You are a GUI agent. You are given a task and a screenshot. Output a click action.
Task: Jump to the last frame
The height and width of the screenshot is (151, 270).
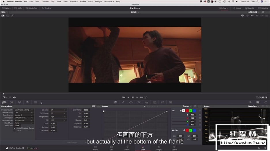[141, 97]
